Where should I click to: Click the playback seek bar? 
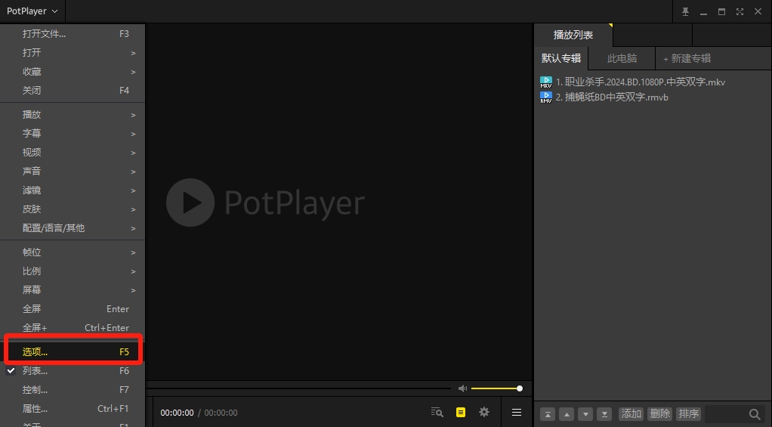tap(298, 388)
